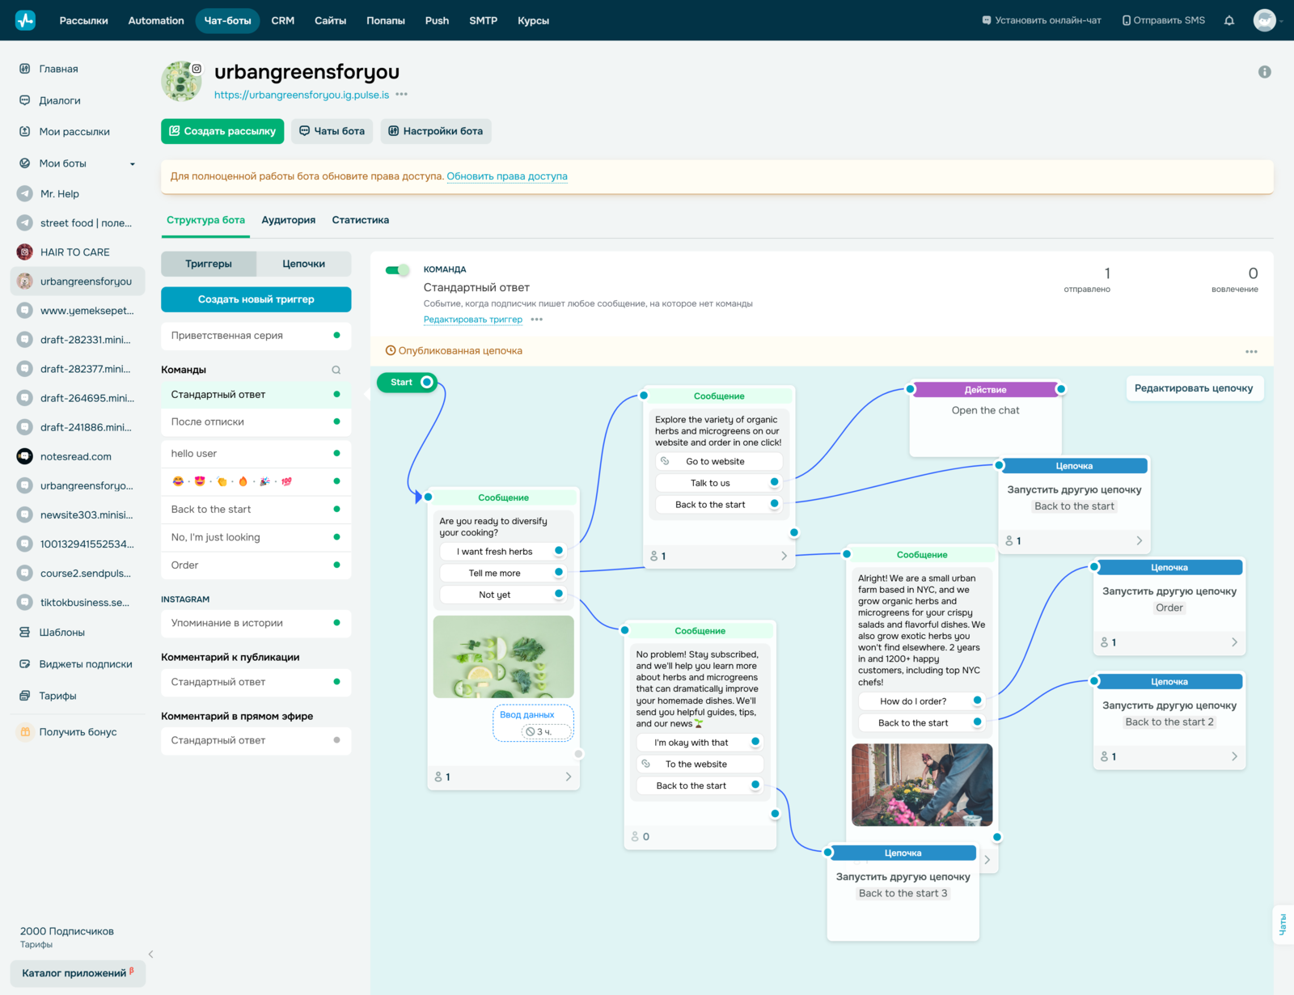Select the emoji command row

pos(256,481)
